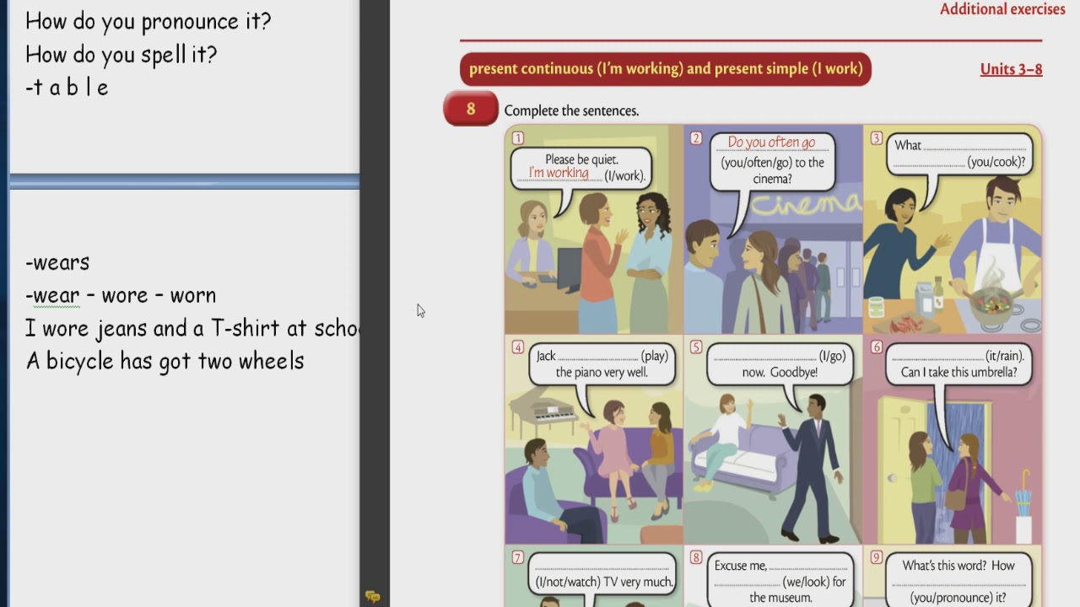Open the 'Units 3–8' link
This screenshot has height=607, width=1080.
coord(1011,69)
